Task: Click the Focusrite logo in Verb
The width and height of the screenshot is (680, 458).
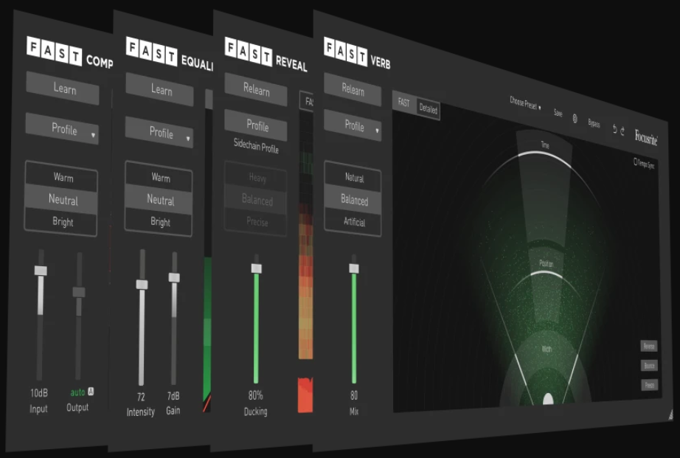Action: coord(646,137)
